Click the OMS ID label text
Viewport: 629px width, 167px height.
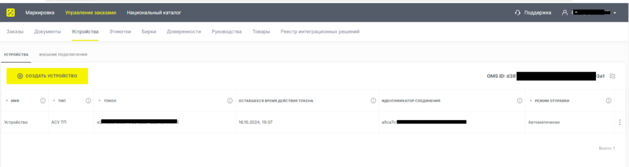point(496,76)
